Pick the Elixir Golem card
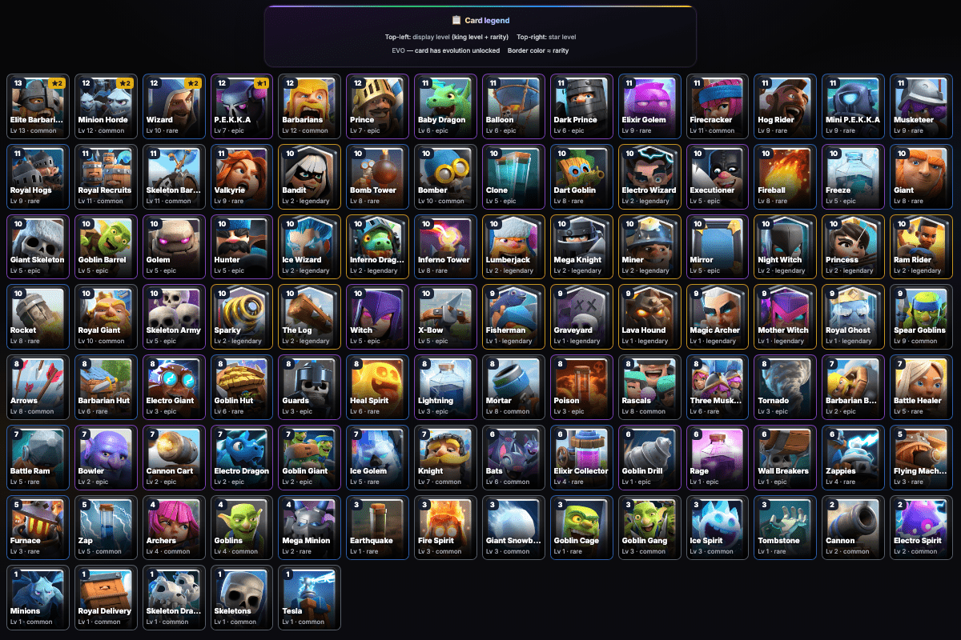The height and width of the screenshot is (640, 961). pos(649,106)
